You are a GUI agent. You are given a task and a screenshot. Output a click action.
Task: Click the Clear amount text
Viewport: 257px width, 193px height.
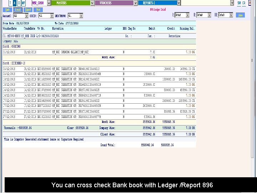(x=78, y=128)
